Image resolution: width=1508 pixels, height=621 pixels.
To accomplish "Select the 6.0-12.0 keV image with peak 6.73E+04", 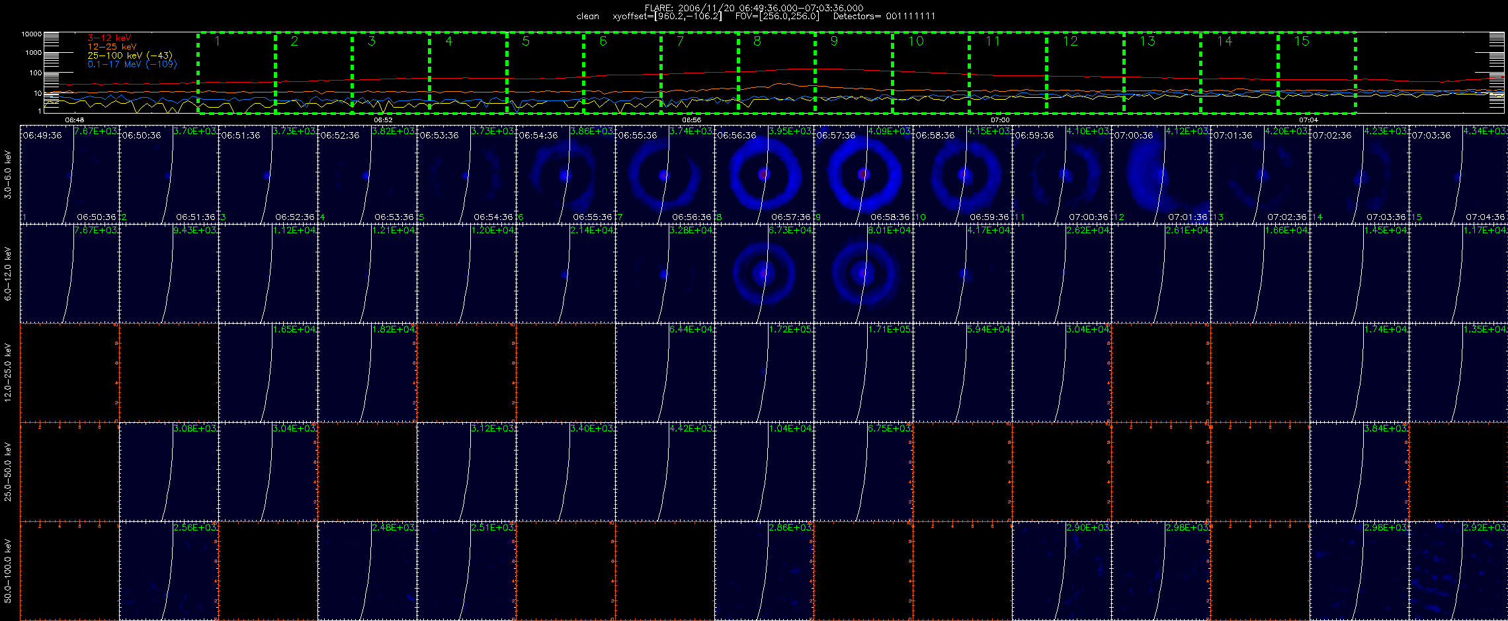I will tap(764, 274).
